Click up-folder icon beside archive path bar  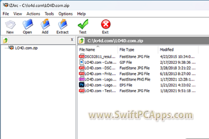click(82, 41)
